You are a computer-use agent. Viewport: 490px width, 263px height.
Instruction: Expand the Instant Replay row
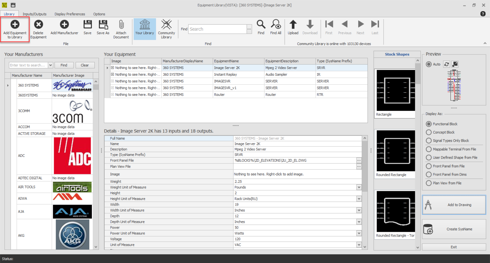(112, 74)
